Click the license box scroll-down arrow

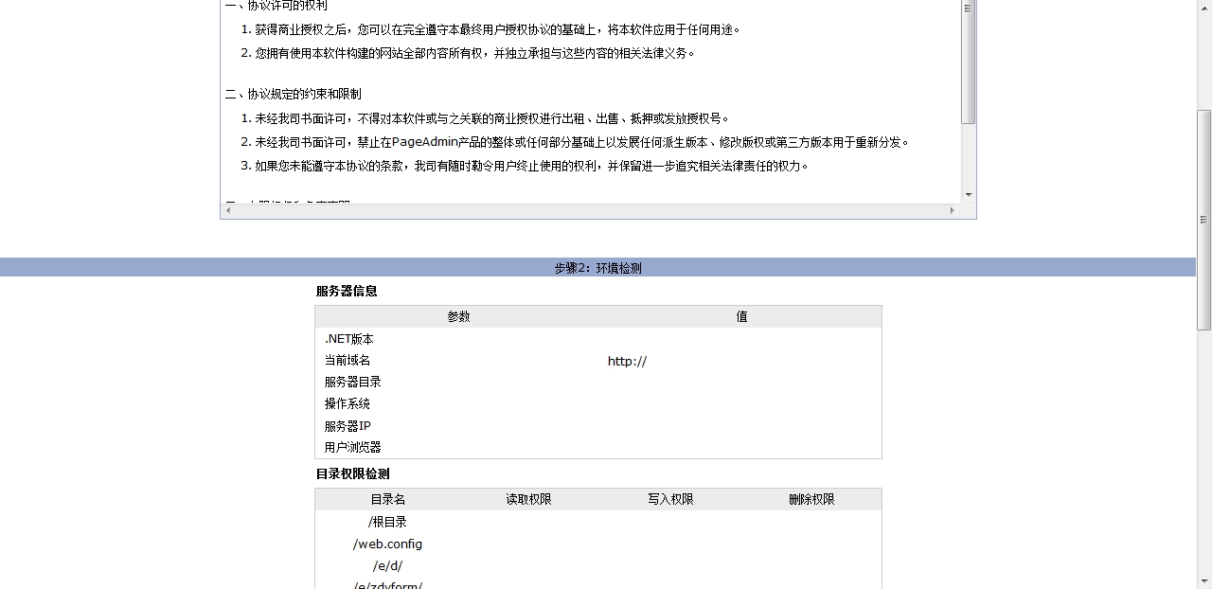[968, 194]
